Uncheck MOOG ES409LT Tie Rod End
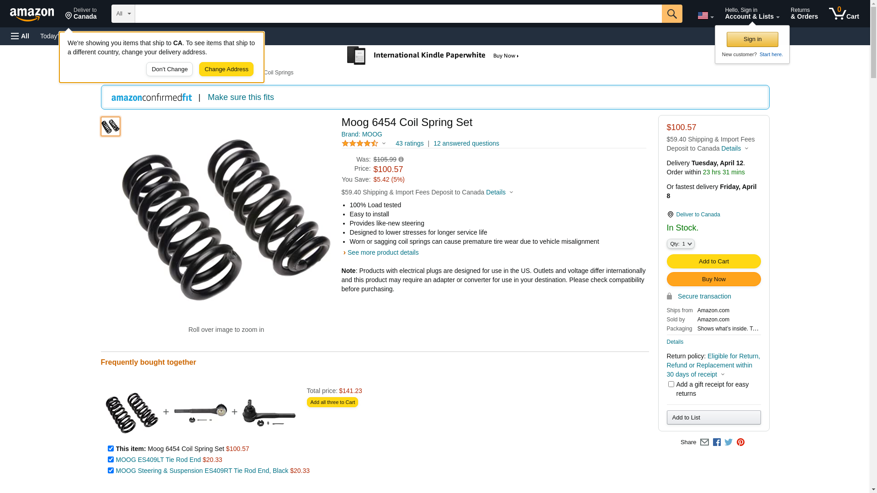 click(111, 459)
